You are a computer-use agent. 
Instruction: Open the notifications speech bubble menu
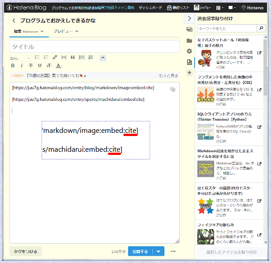[232, 8]
